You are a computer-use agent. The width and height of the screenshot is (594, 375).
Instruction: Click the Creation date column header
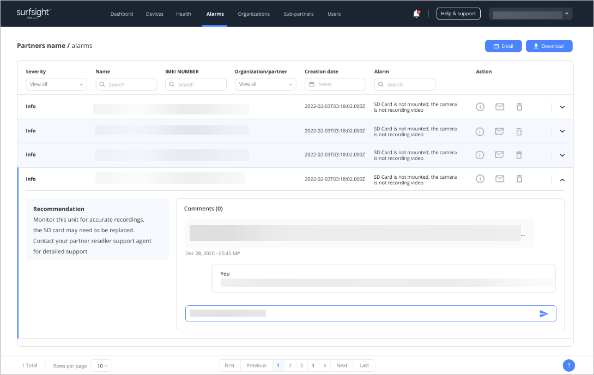pos(321,71)
